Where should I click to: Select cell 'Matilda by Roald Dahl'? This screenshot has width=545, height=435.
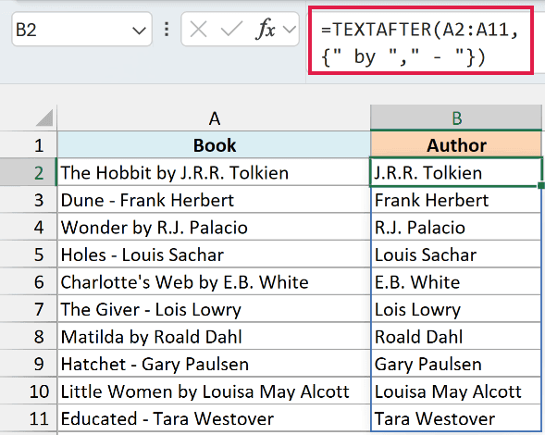pyautogui.click(x=214, y=336)
